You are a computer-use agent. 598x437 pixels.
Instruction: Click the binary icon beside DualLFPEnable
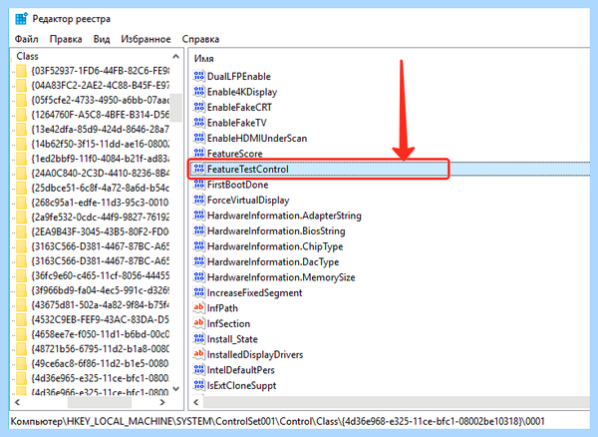[x=198, y=76]
